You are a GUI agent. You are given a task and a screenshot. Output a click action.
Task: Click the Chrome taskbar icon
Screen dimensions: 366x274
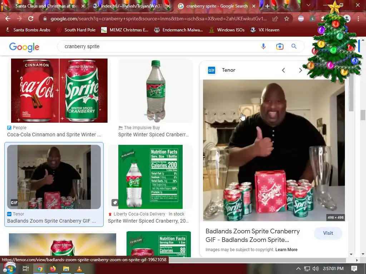40,269
